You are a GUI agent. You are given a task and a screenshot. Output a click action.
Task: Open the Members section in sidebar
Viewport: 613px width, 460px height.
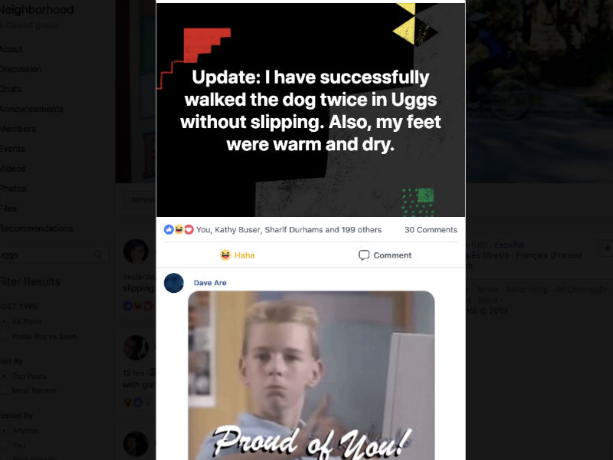point(18,129)
